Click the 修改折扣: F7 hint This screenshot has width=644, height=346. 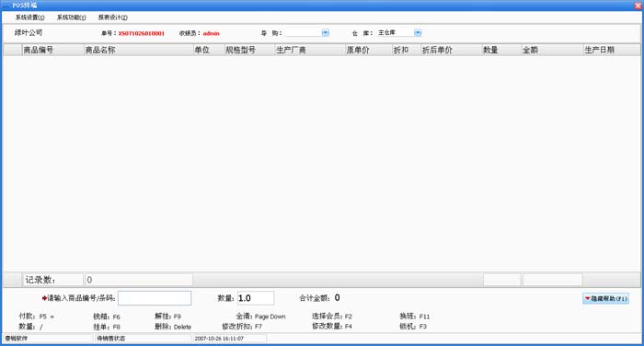(242, 327)
